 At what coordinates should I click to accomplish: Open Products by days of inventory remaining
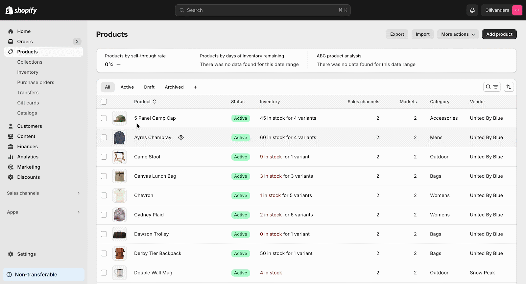(242, 56)
